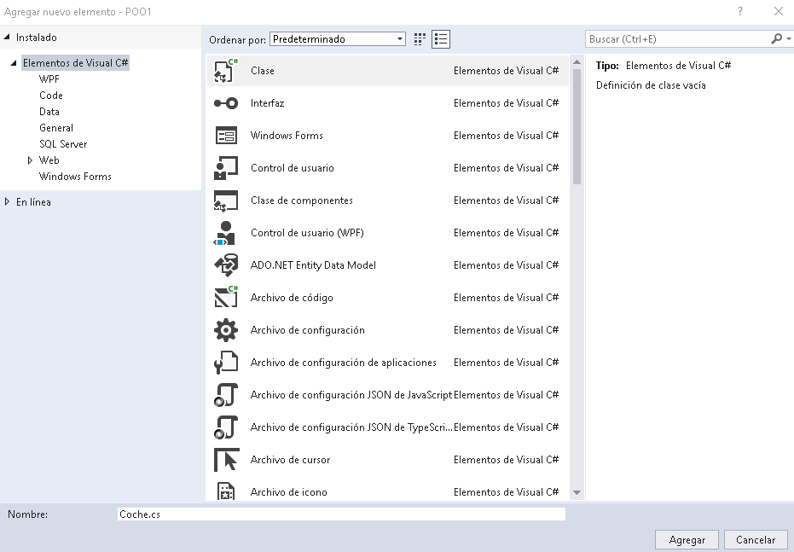Expand the En línea section
This screenshot has height=552, width=794.
7,201
